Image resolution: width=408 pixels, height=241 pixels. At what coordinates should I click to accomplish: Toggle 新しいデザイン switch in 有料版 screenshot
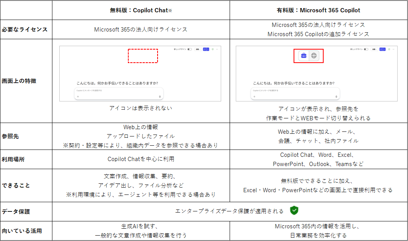click(x=366, y=49)
